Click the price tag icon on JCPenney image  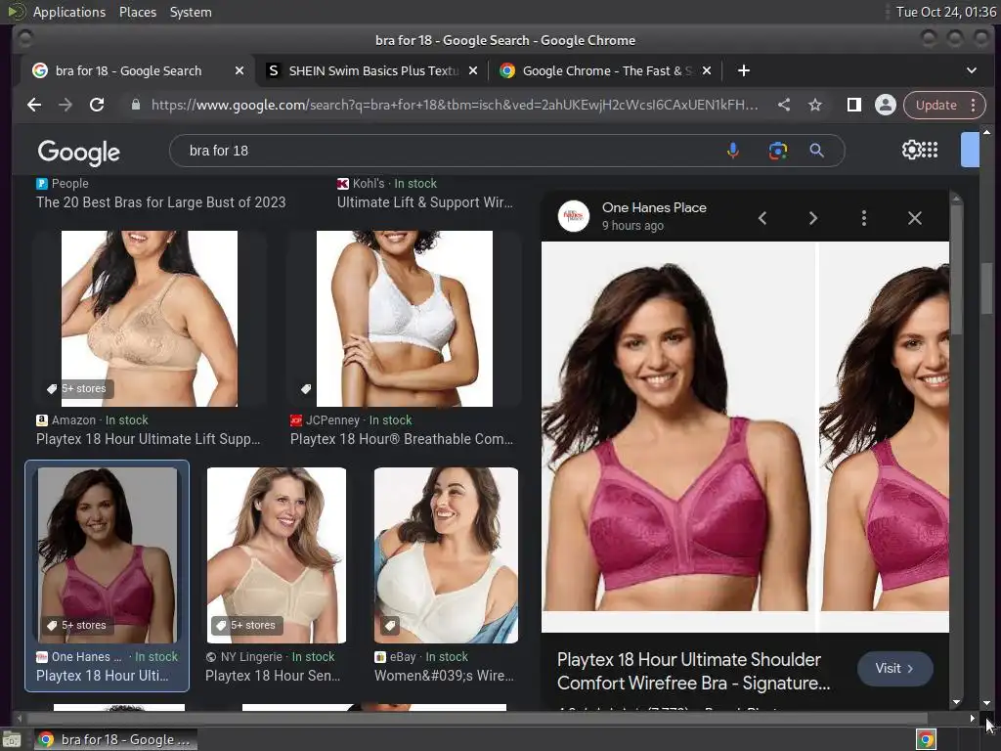coord(306,388)
